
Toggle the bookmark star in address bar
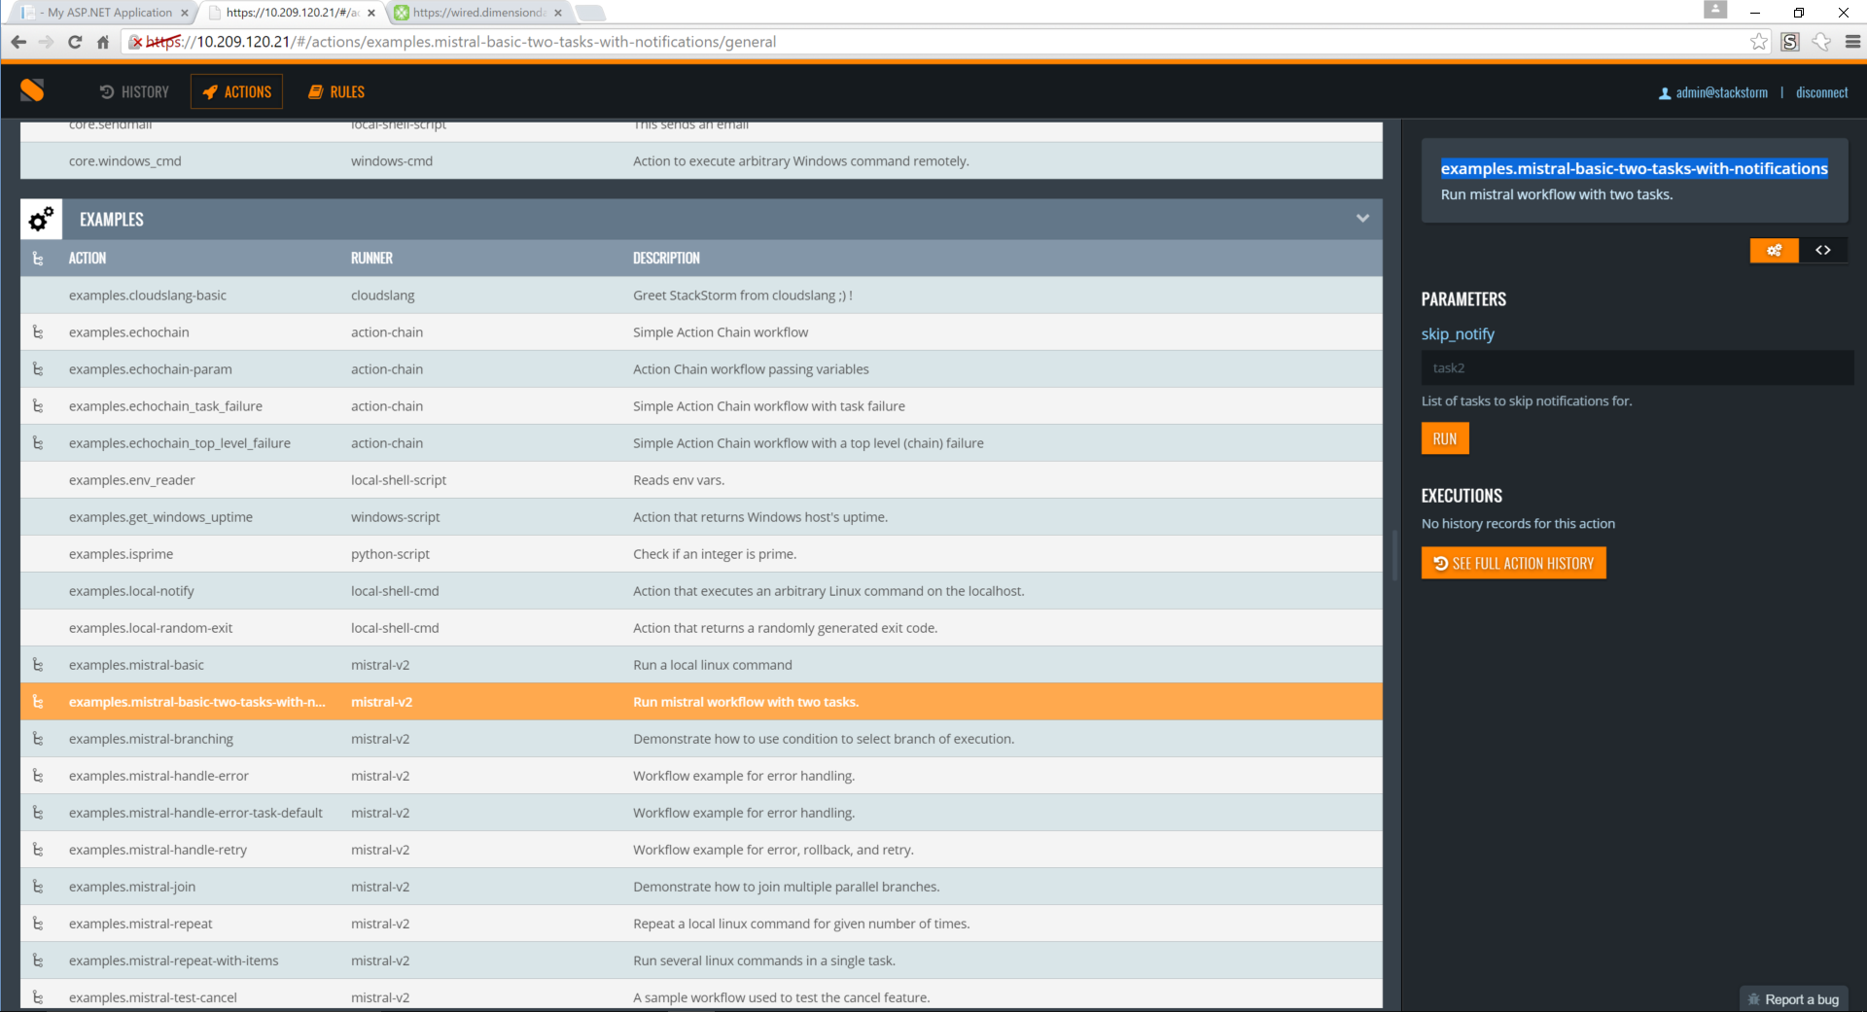point(1759,42)
